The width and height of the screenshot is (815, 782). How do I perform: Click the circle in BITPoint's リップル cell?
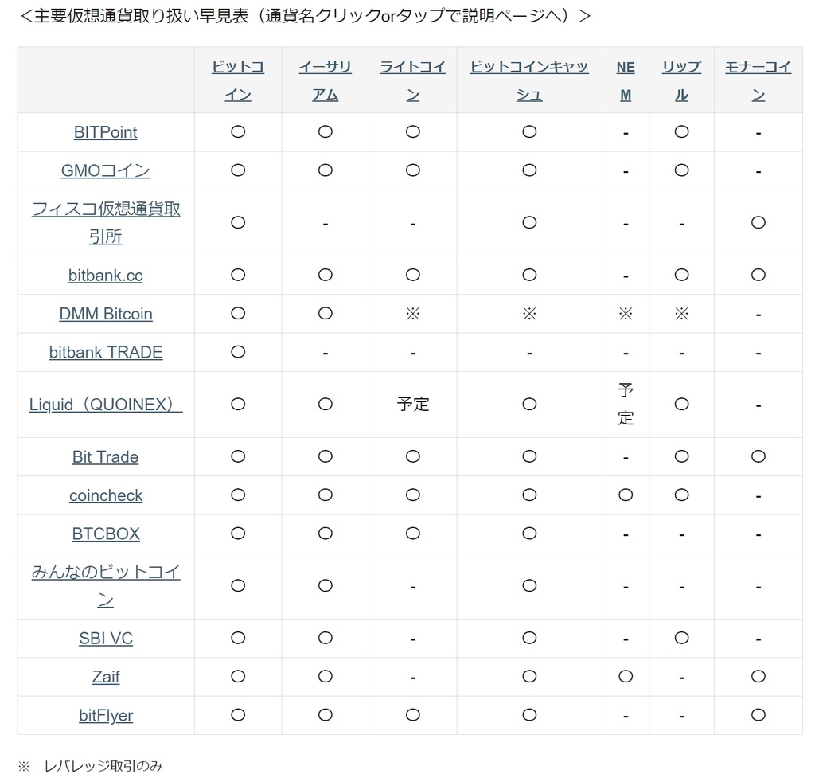click(681, 131)
